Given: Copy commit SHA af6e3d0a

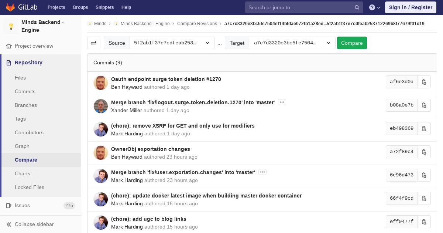Looking at the screenshot, I should pos(424,82).
